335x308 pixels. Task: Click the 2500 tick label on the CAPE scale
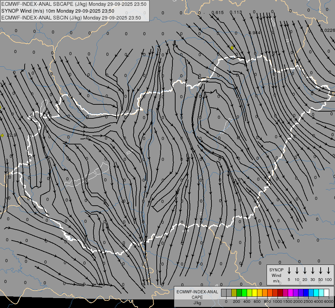click(308, 301)
